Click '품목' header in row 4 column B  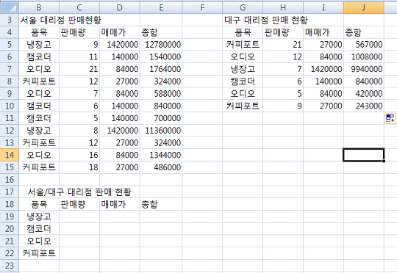pyautogui.click(x=39, y=32)
